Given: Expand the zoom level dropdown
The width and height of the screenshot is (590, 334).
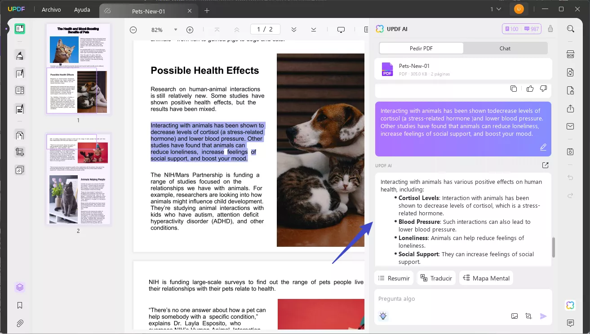Looking at the screenshot, I should pos(176,30).
